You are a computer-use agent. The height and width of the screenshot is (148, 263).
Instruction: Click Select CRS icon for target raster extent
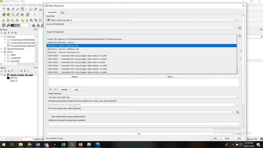(x=238, y=112)
